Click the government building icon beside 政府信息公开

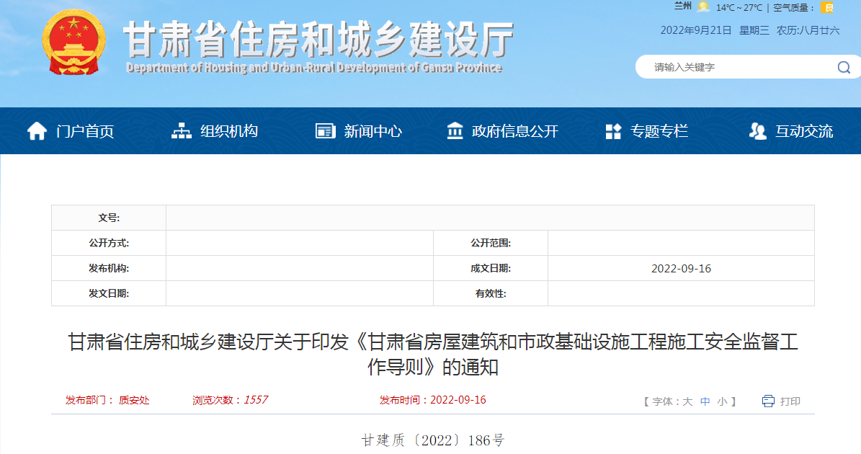[455, 131]
